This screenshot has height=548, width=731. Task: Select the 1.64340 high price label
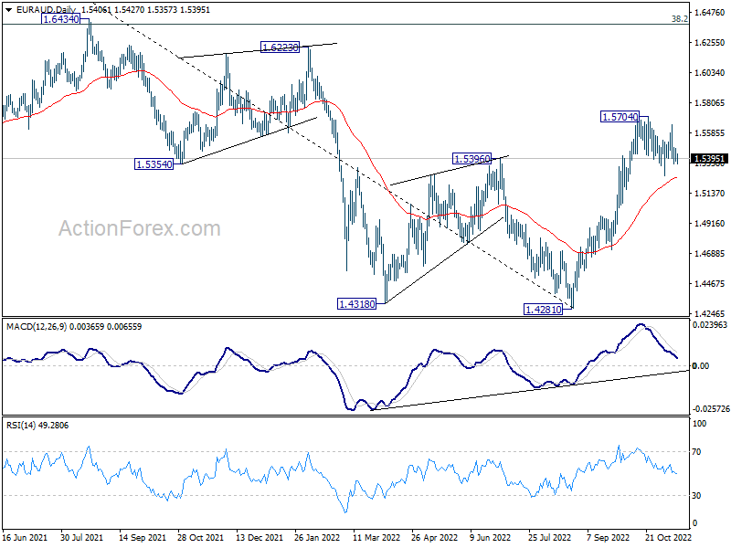[60, 19]
